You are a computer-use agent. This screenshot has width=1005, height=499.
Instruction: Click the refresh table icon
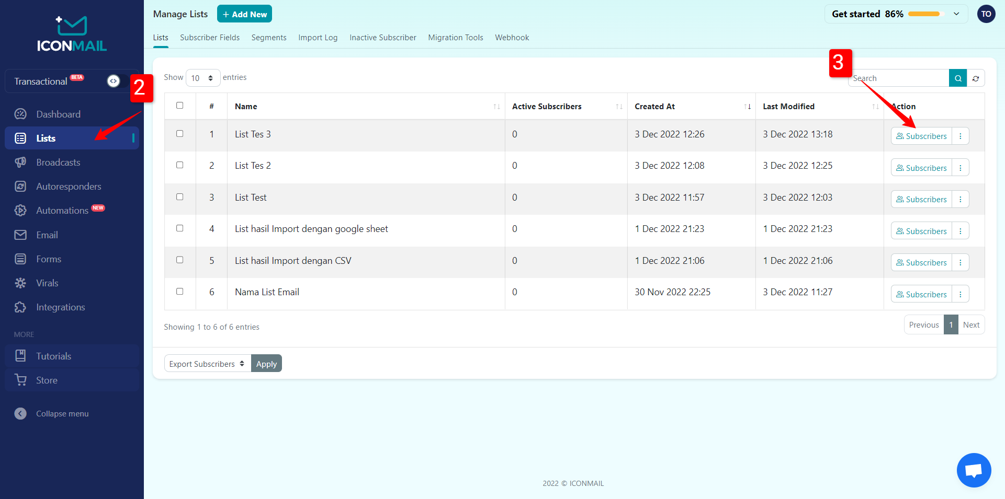976,78
